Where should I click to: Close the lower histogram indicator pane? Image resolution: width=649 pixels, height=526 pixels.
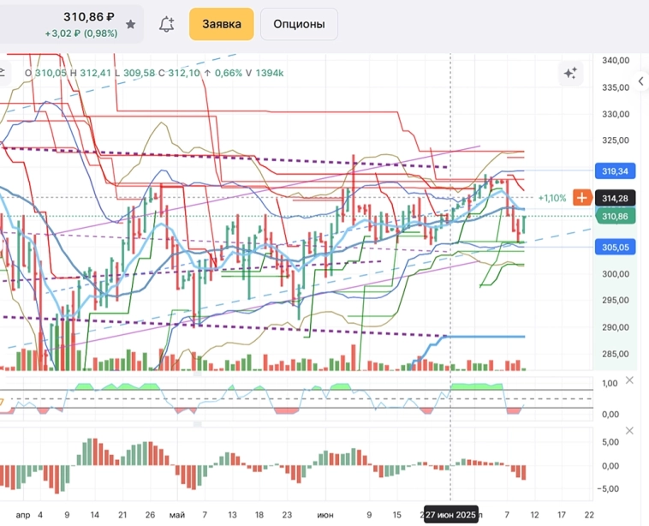[x=631, y=429]
